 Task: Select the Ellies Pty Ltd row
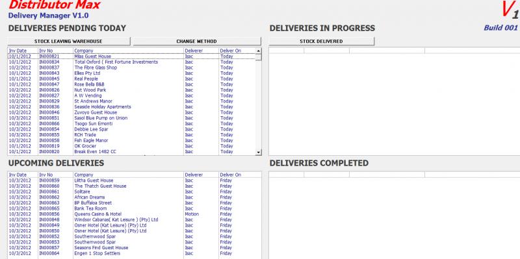(x=131, y=73)
